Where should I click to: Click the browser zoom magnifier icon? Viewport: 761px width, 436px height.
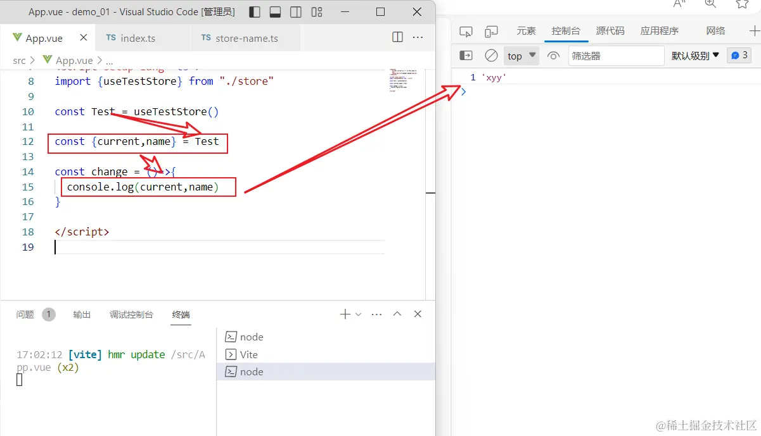click(710, 4)
